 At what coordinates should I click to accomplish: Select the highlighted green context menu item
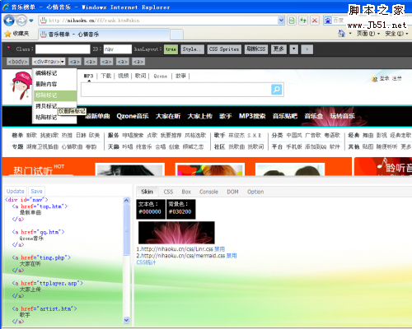pos(54,95)
